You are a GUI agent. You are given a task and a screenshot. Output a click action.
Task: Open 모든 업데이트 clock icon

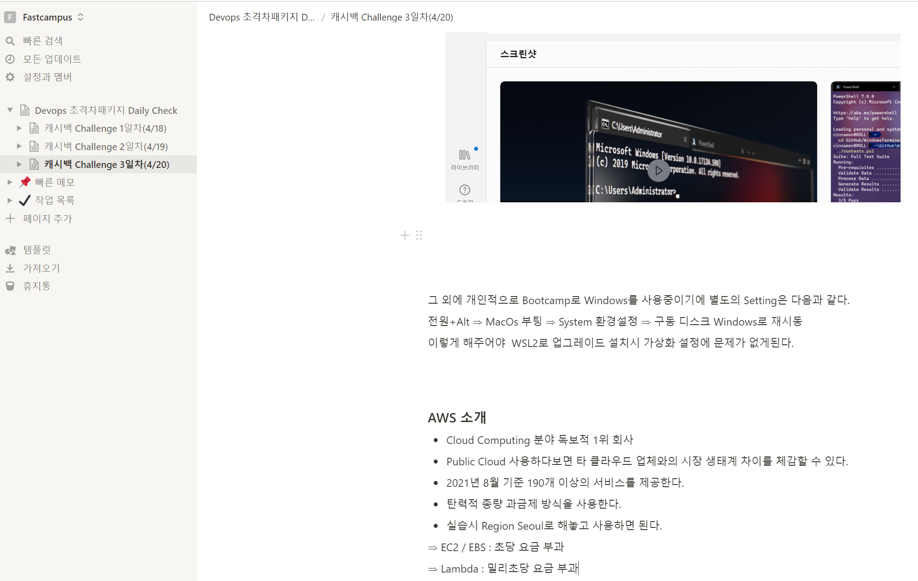pyautogui.click(x=10, y=59)
